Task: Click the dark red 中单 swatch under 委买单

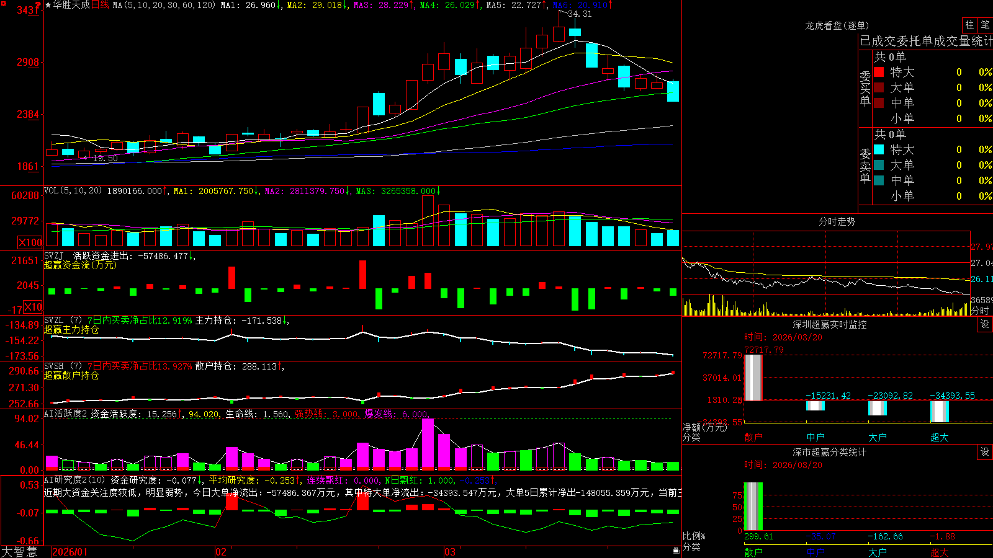Action: [x=879, y=103]
